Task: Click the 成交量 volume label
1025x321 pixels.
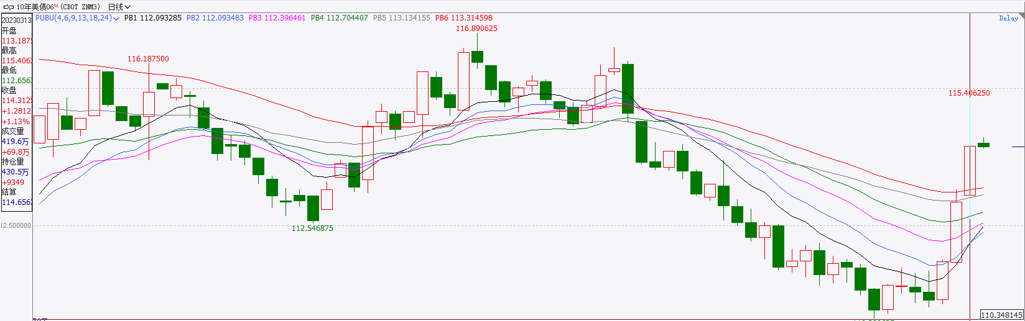Action: pyautogui.click(x=12, y=132)
